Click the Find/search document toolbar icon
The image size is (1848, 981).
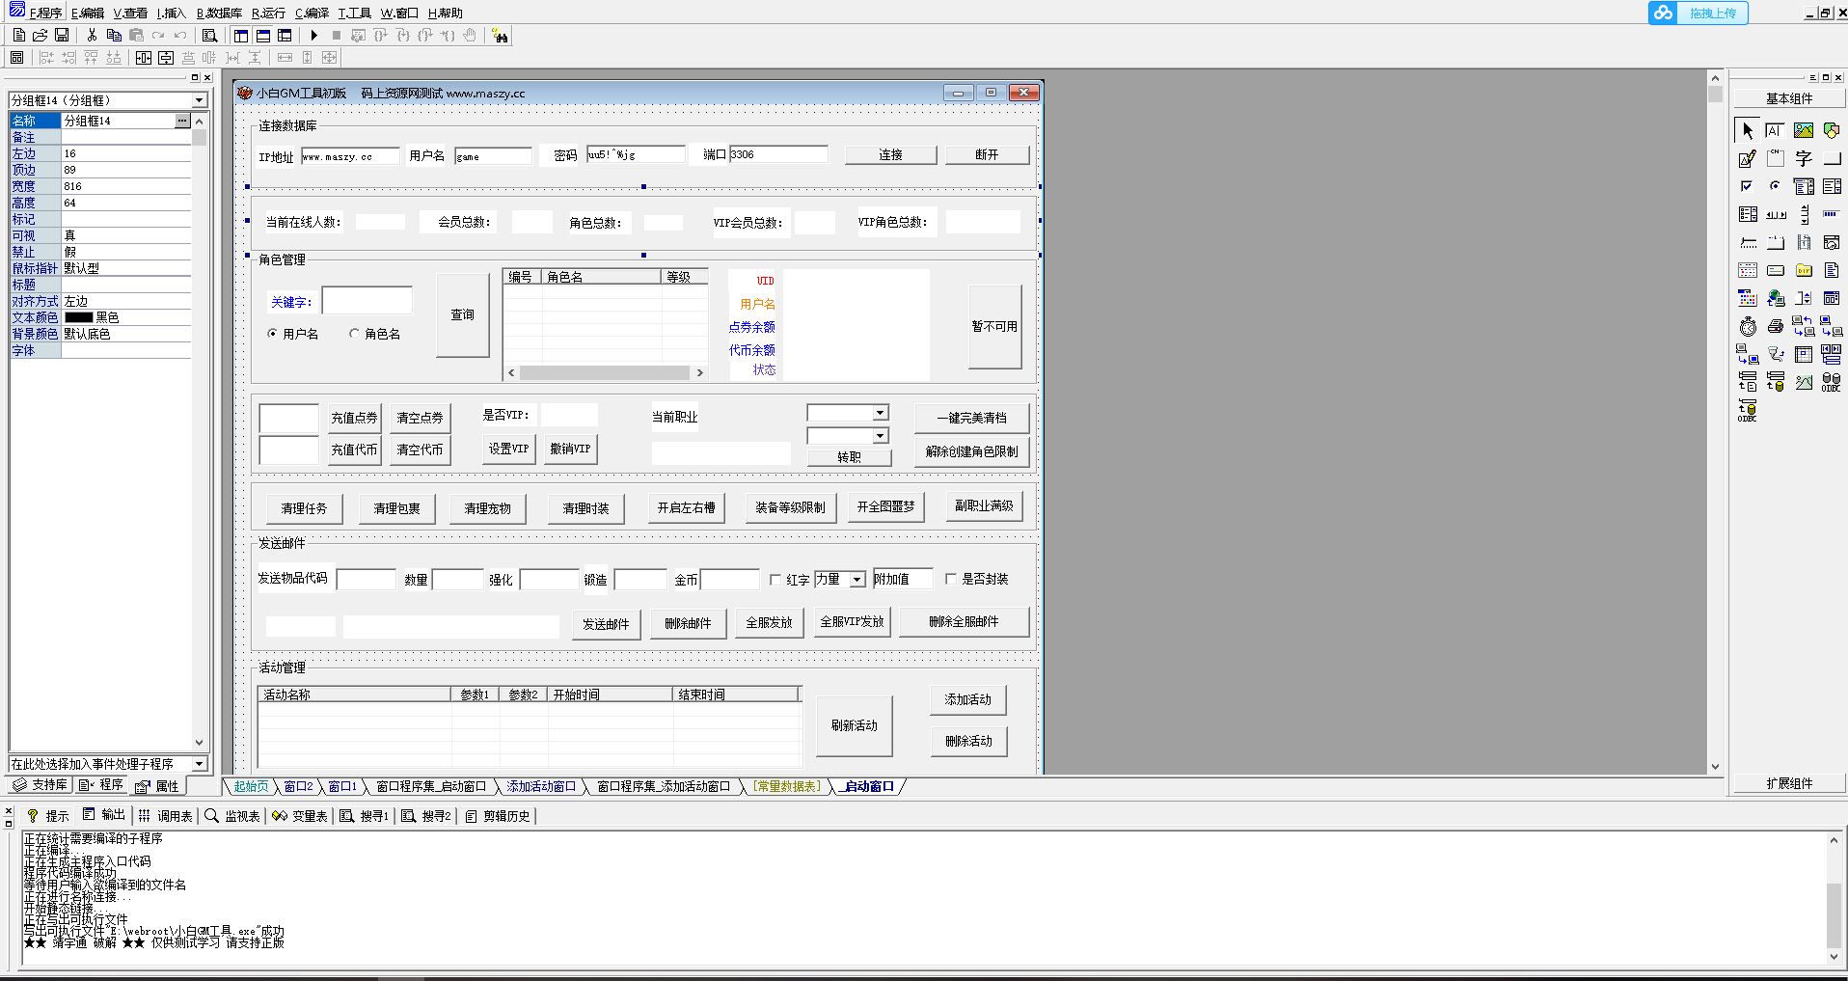[209, 35]
